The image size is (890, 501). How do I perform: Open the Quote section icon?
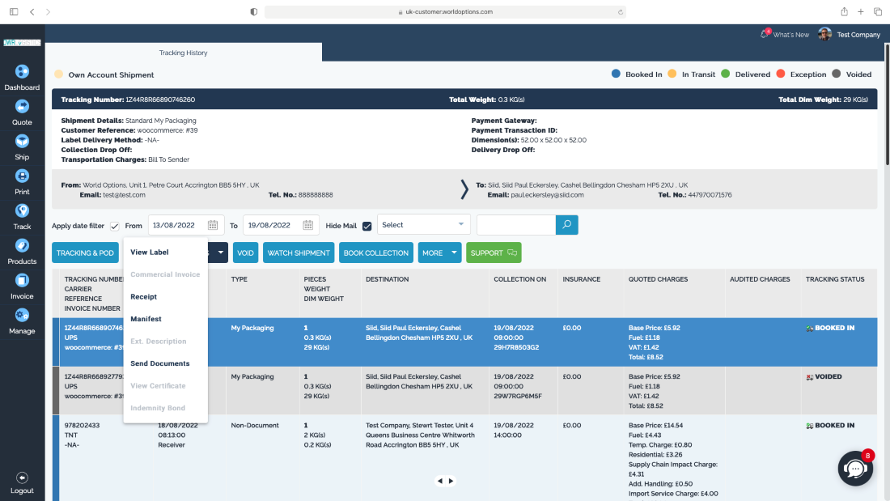tap(22, 107)
